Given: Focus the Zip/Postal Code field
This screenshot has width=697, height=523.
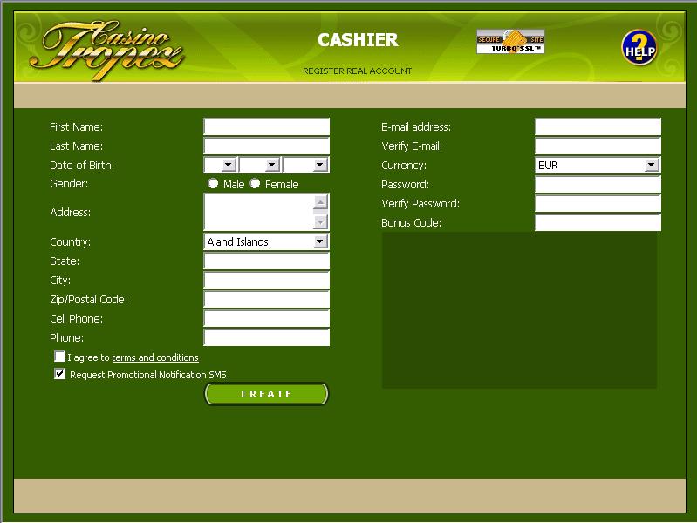Looking at the screenshot, I should [266, 299].
